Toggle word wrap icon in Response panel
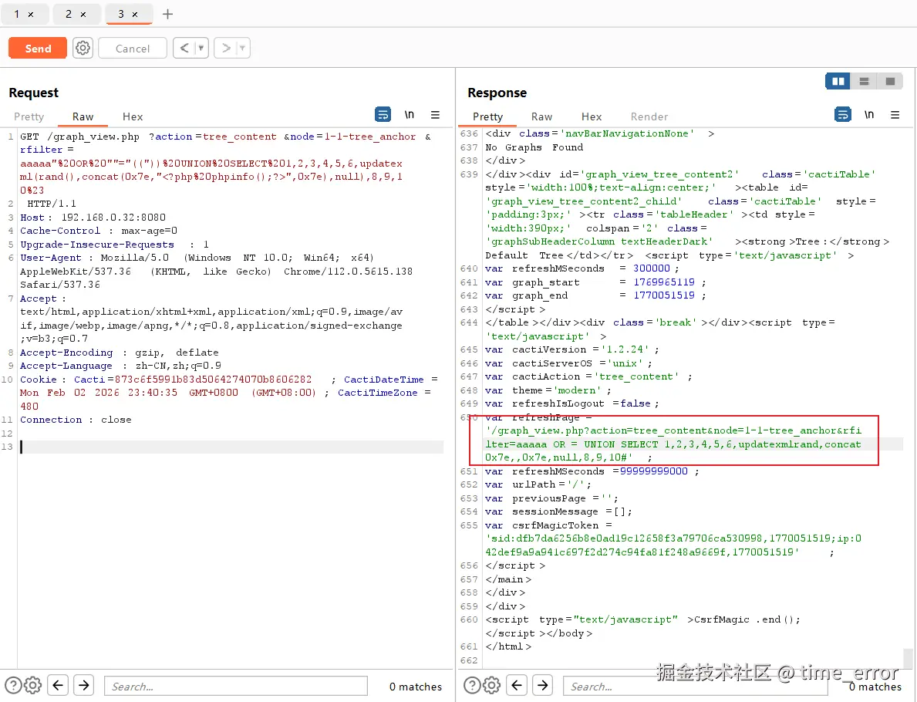Image resolution: width=917 pixels, height=702 pixels. (843, 115)
